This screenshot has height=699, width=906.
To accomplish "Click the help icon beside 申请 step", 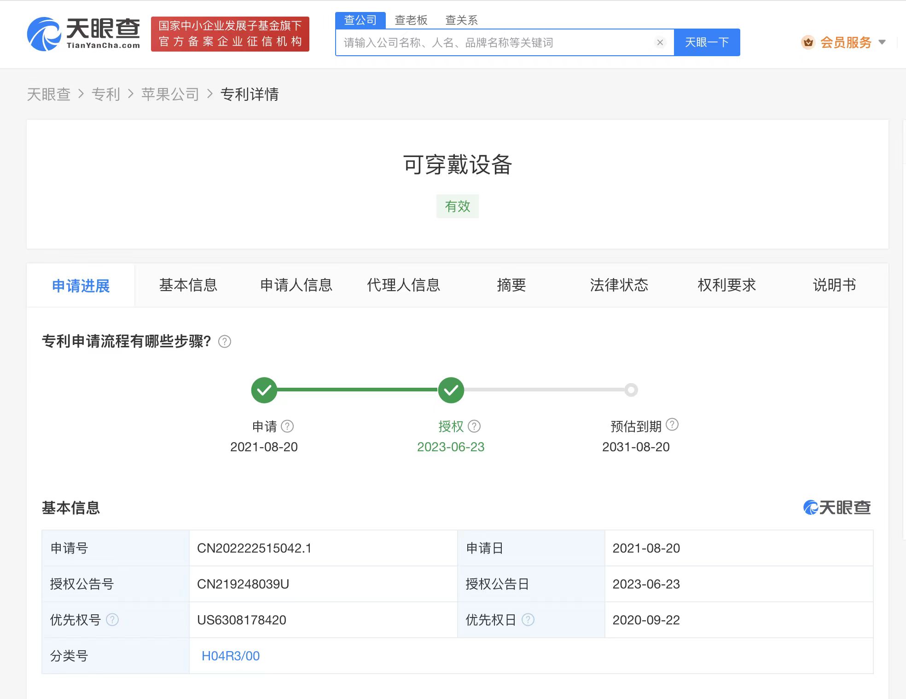I will (287, 426).
